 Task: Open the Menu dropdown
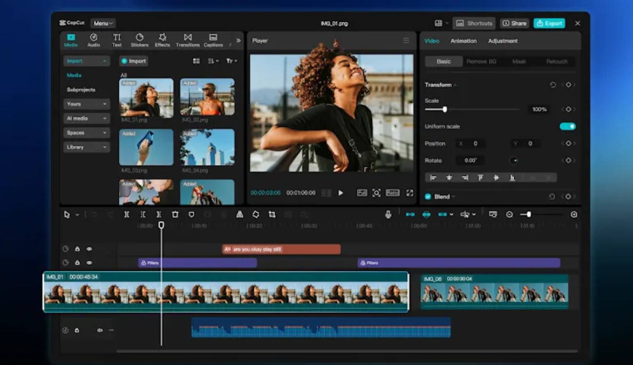click(x=103, y=23)
